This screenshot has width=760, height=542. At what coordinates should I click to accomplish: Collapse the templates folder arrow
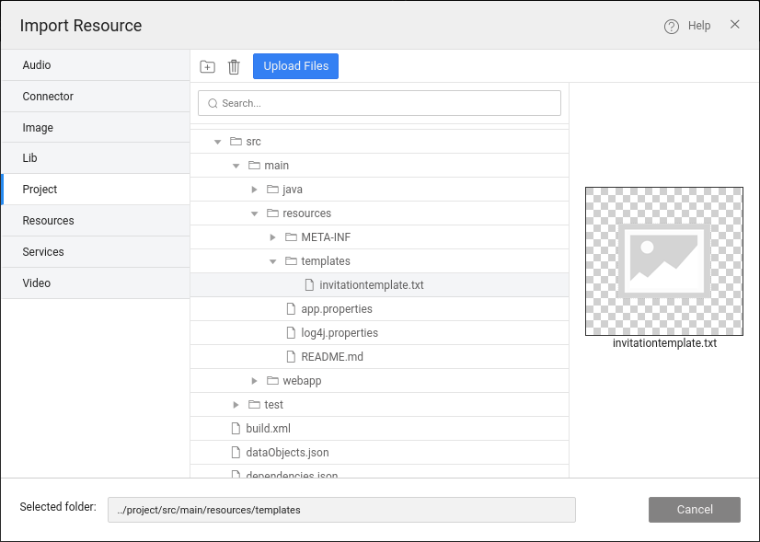(x=273, y=261)
